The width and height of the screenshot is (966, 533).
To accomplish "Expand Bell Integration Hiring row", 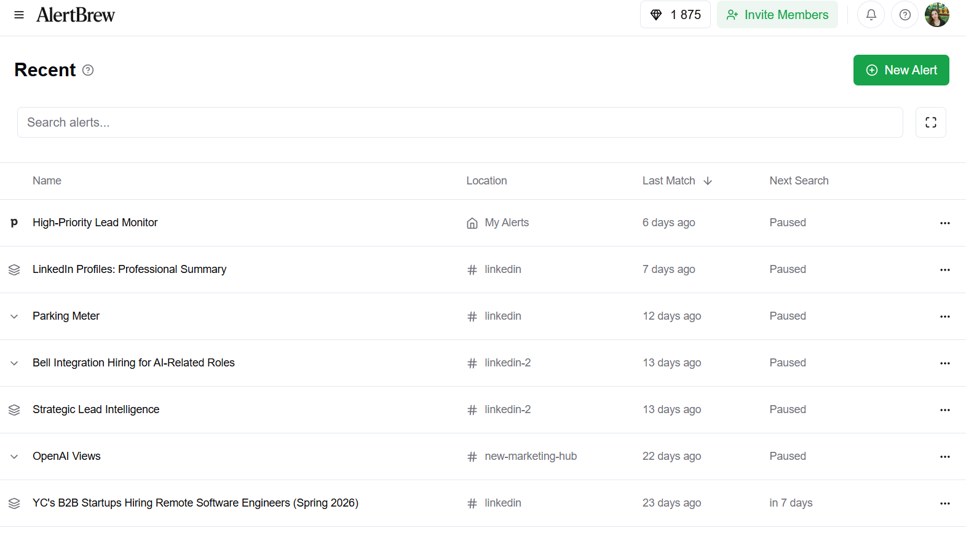I will [x=14, y=363].
